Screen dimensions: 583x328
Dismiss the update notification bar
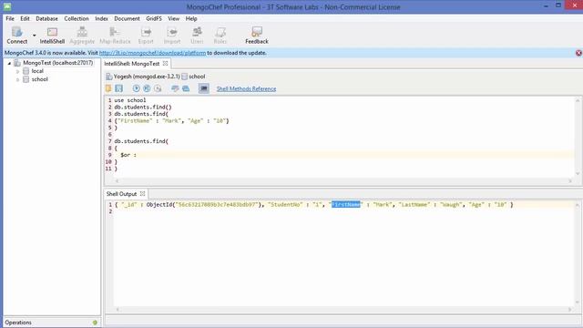[x=578, y=53]
